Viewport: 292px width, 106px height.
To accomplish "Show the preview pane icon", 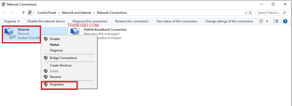I will pyautogui.click(x=276, y=21).
